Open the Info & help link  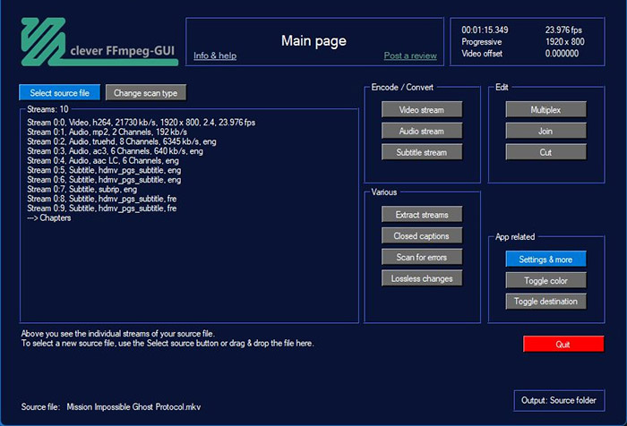click(x=215, y=56)
